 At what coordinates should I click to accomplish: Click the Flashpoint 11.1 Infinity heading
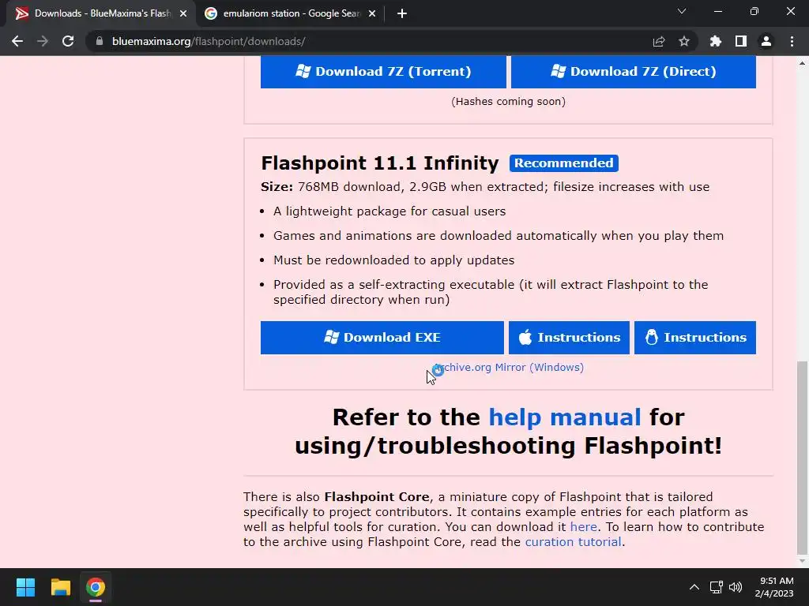(380, 163)
